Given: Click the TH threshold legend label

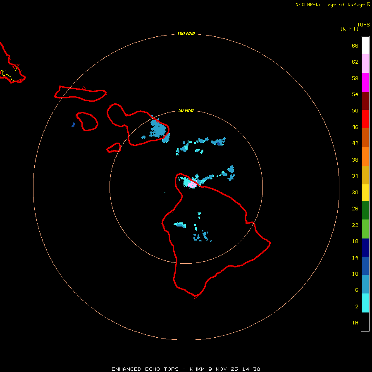Looking at the screenshot, I should [355, 323].
